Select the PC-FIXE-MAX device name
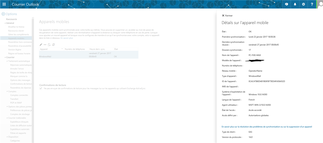Viewport: 323px width, 143px height. coord(255,55)
